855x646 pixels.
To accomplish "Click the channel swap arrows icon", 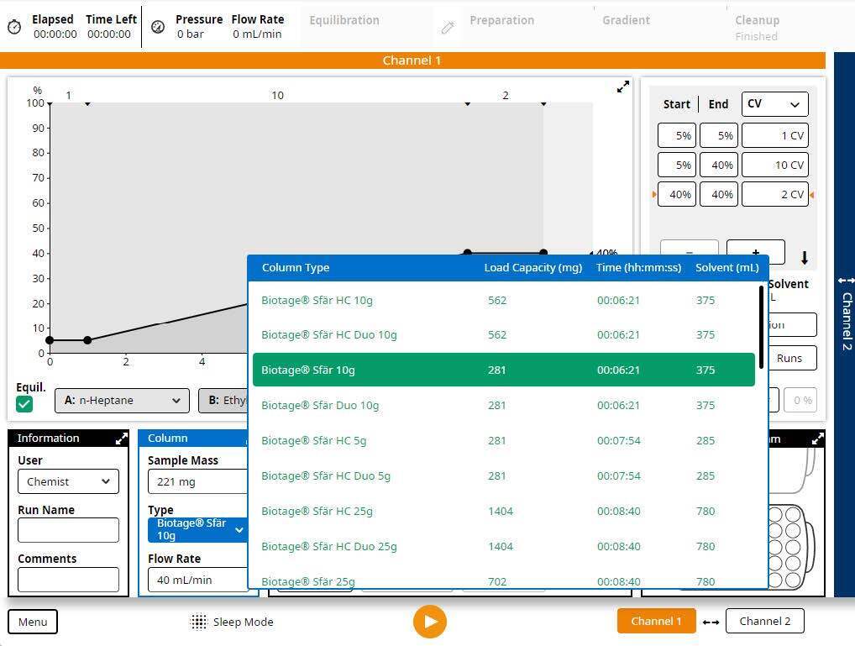I will [x=711, y=622].
